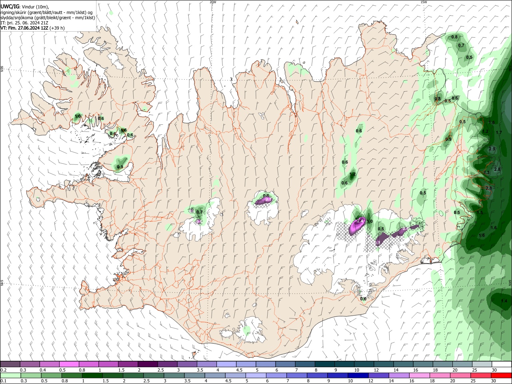Click the darkest purple 2 swatch in snow legend
This screenshot has width=512, height=384.
(x=147, y=364)
